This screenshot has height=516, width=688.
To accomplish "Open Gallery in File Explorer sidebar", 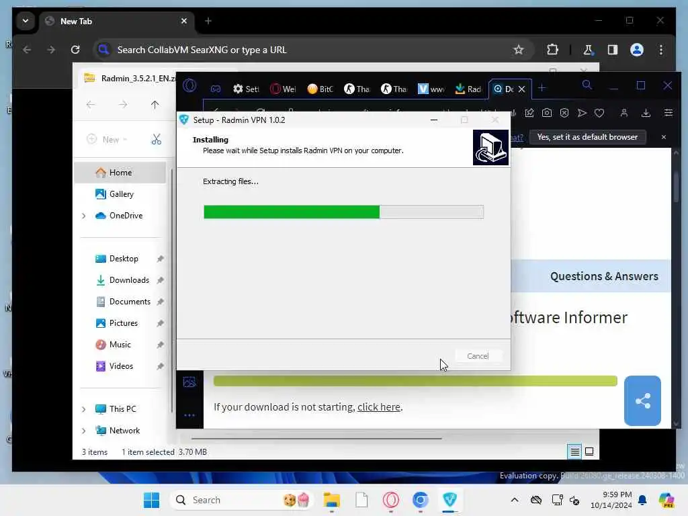I will (x=120, y=194).
